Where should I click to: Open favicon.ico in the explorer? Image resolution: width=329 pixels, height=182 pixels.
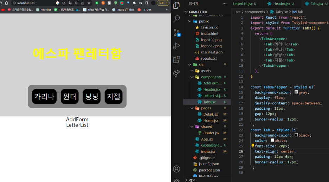[207, 27]
